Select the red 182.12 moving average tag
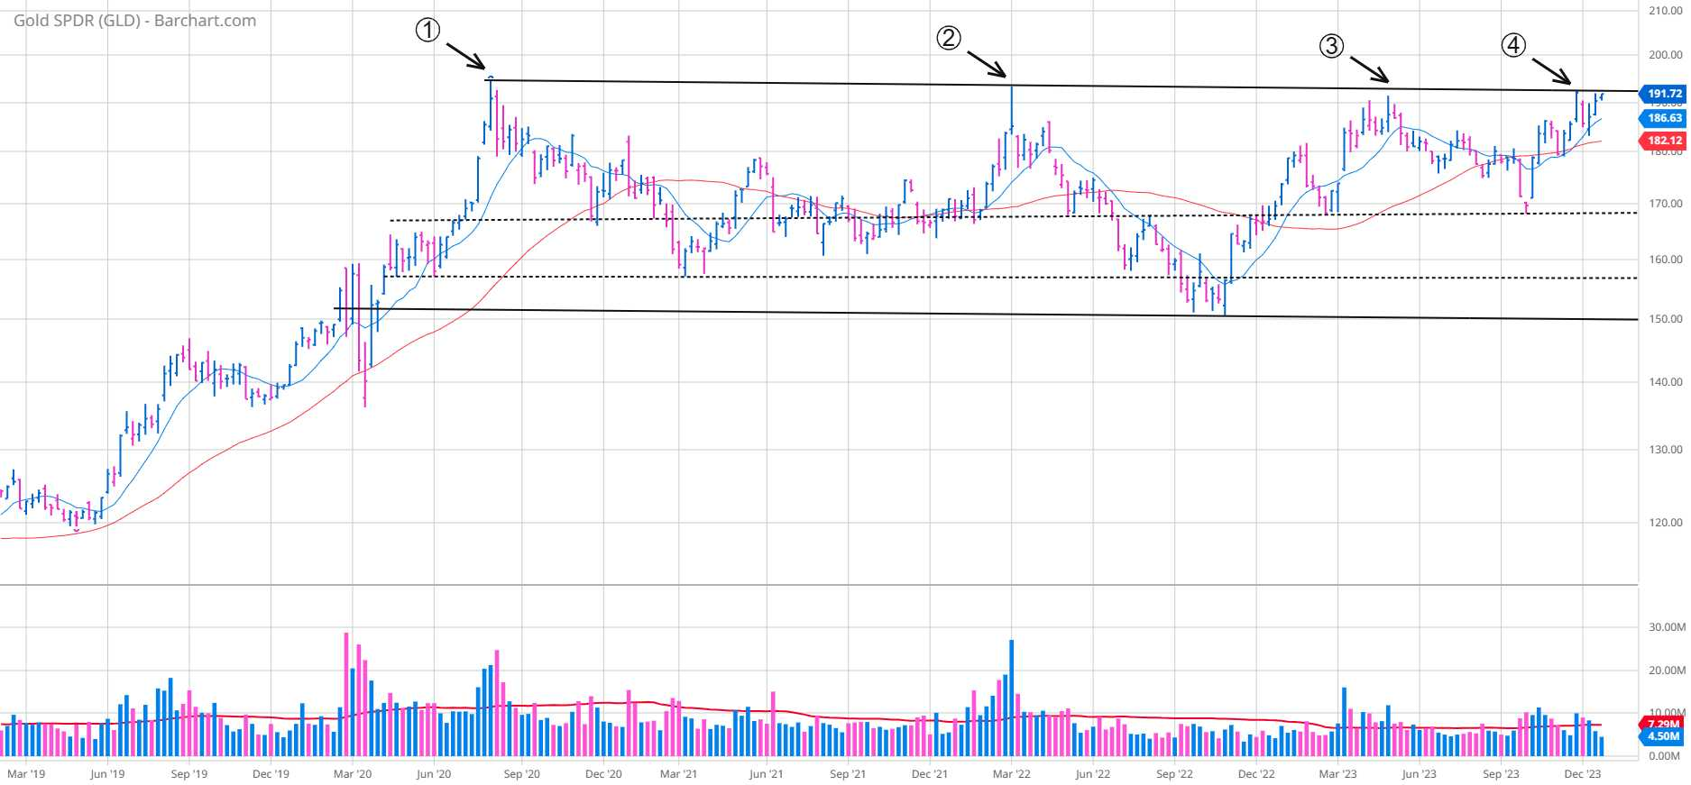This screenshot has height=785, width=1691. (1664, 141)
